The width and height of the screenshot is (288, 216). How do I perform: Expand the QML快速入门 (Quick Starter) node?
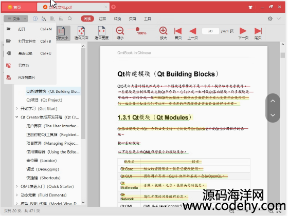pos(16,186)
